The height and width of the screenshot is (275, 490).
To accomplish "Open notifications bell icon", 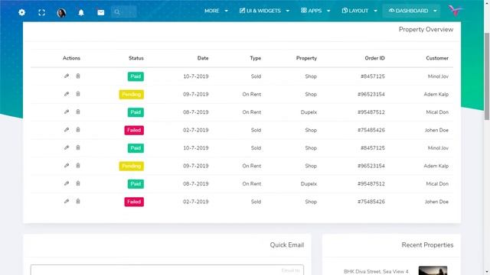I will 81,12.
